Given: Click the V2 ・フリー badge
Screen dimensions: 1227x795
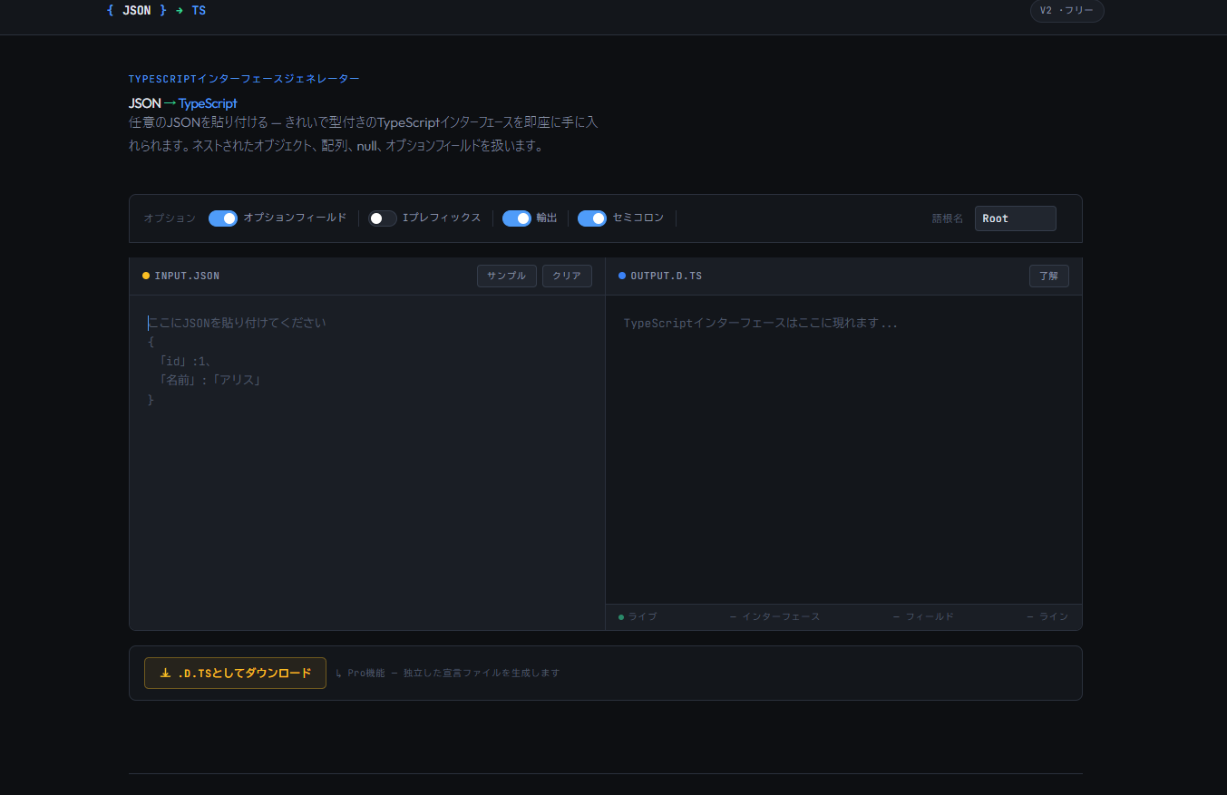Looking at the screenshot, I should [x=1066, y=11].
